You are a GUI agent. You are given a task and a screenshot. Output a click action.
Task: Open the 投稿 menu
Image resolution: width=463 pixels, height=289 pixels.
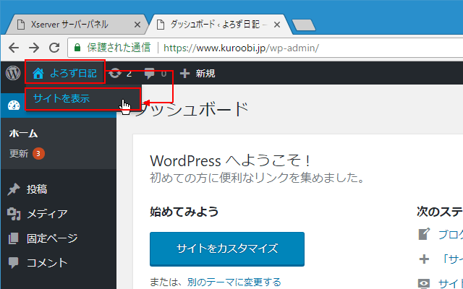(37, 189)
